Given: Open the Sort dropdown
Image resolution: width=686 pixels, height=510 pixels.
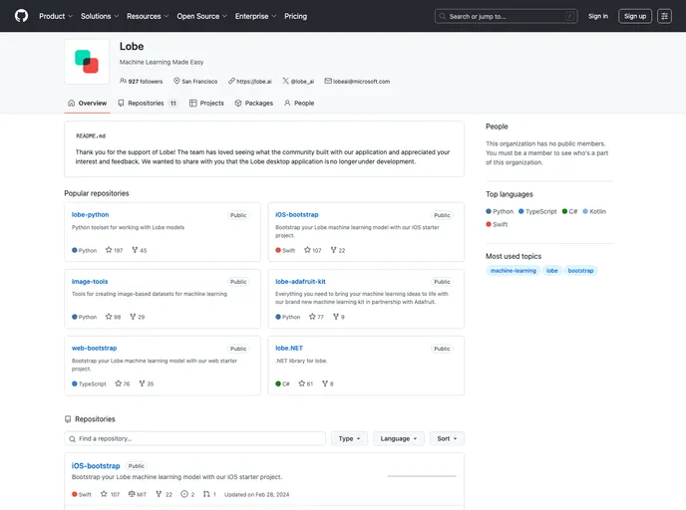Looking at the screenshot, I should click(447, 438).
